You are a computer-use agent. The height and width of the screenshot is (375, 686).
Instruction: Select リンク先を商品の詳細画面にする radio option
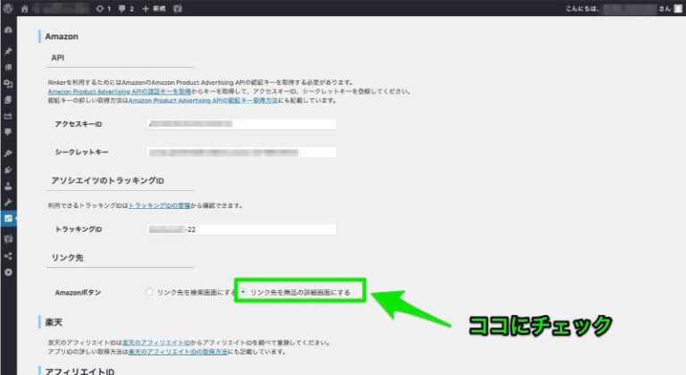[x=244, y=292]
